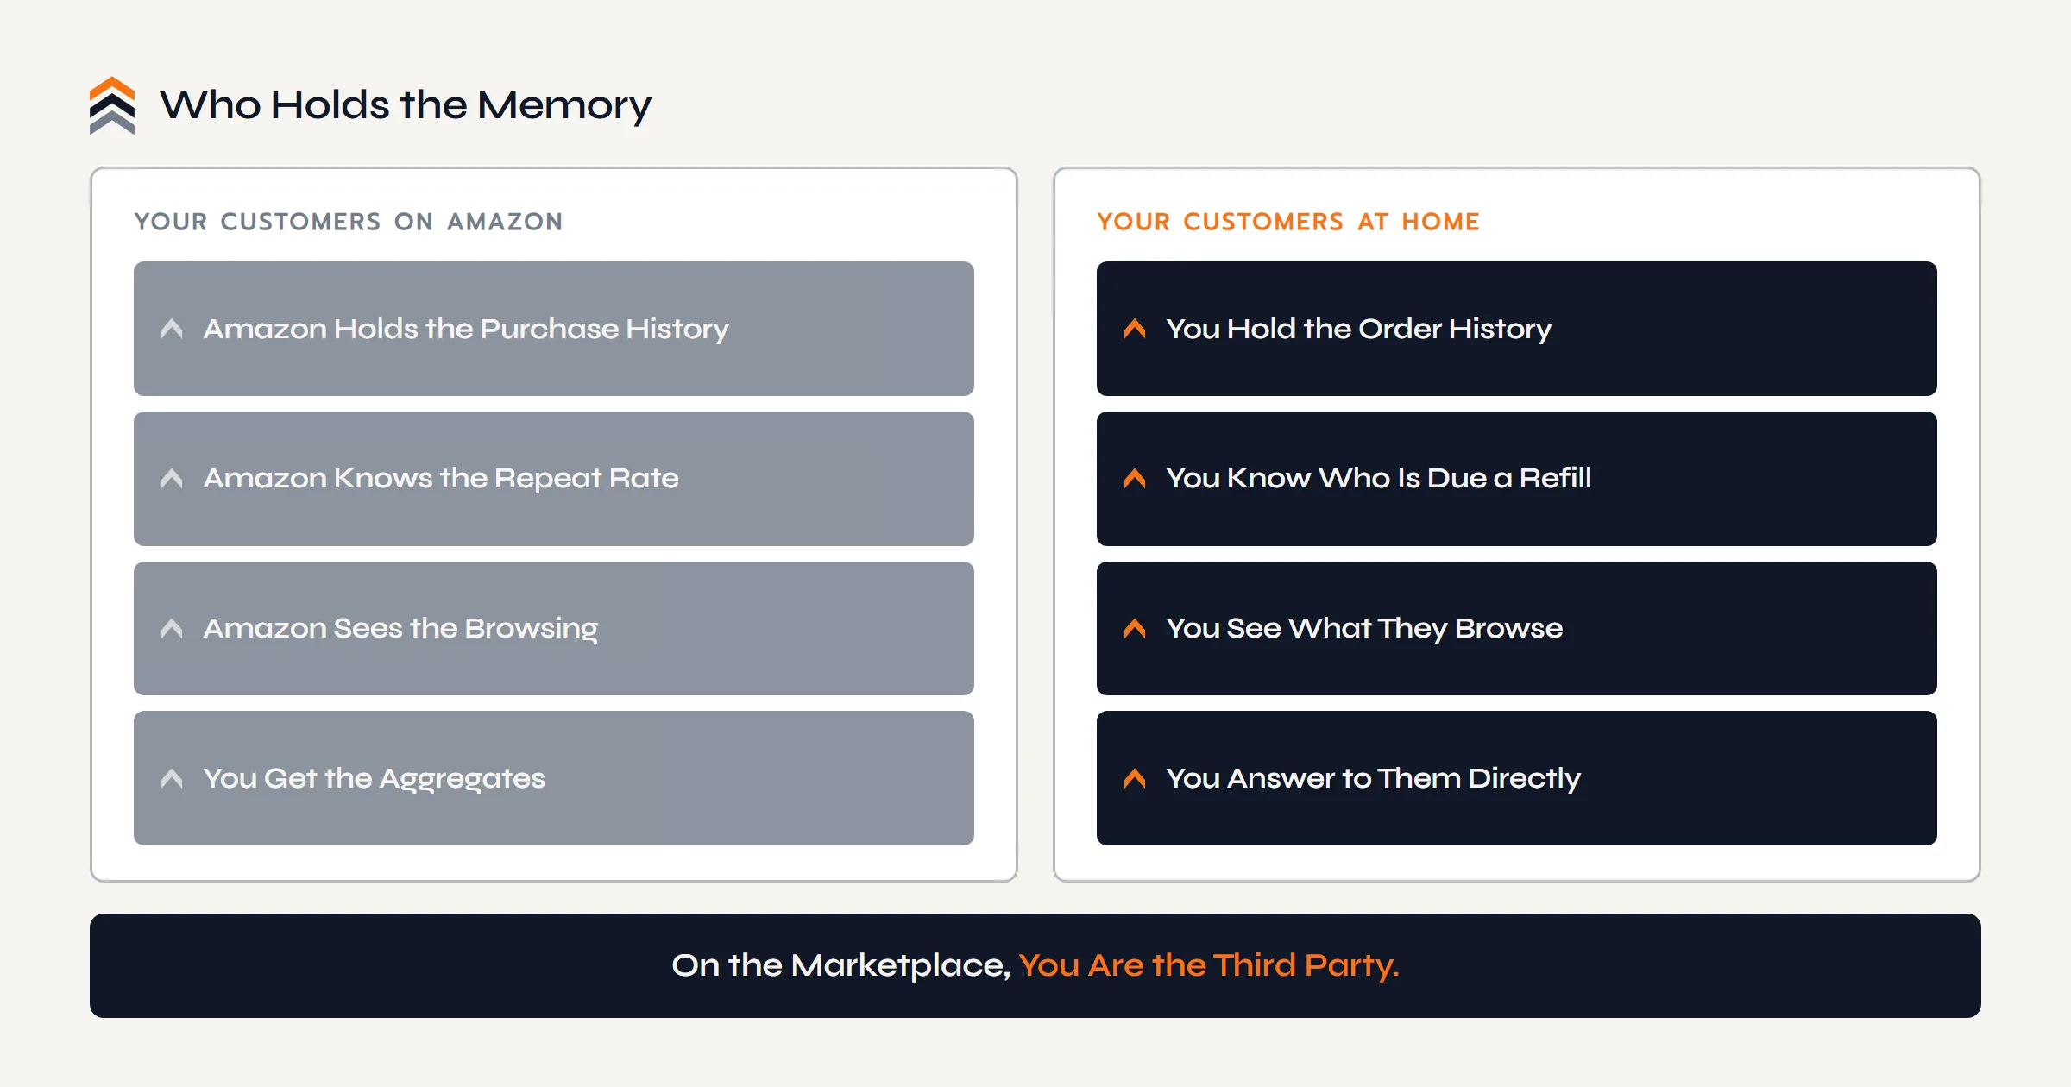Click the 'YOUR CUSTOMERS AT HOME' heading
The width and height of the screenshot is (2071, 1087).
(x=1288, y=222)
